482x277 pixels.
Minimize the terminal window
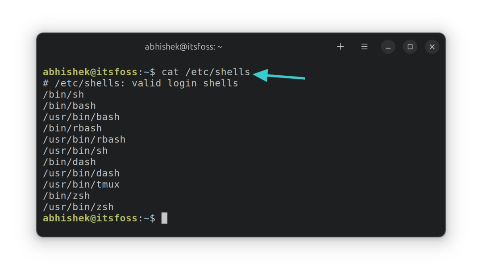(388, 47)
